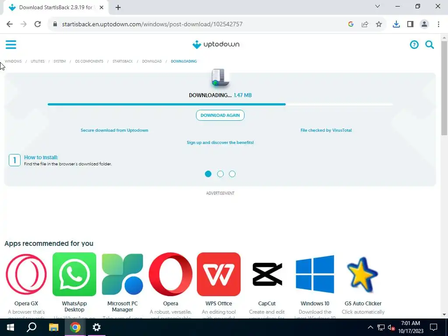
Task: Go to System breadcrumb
Action: [59, 61]
